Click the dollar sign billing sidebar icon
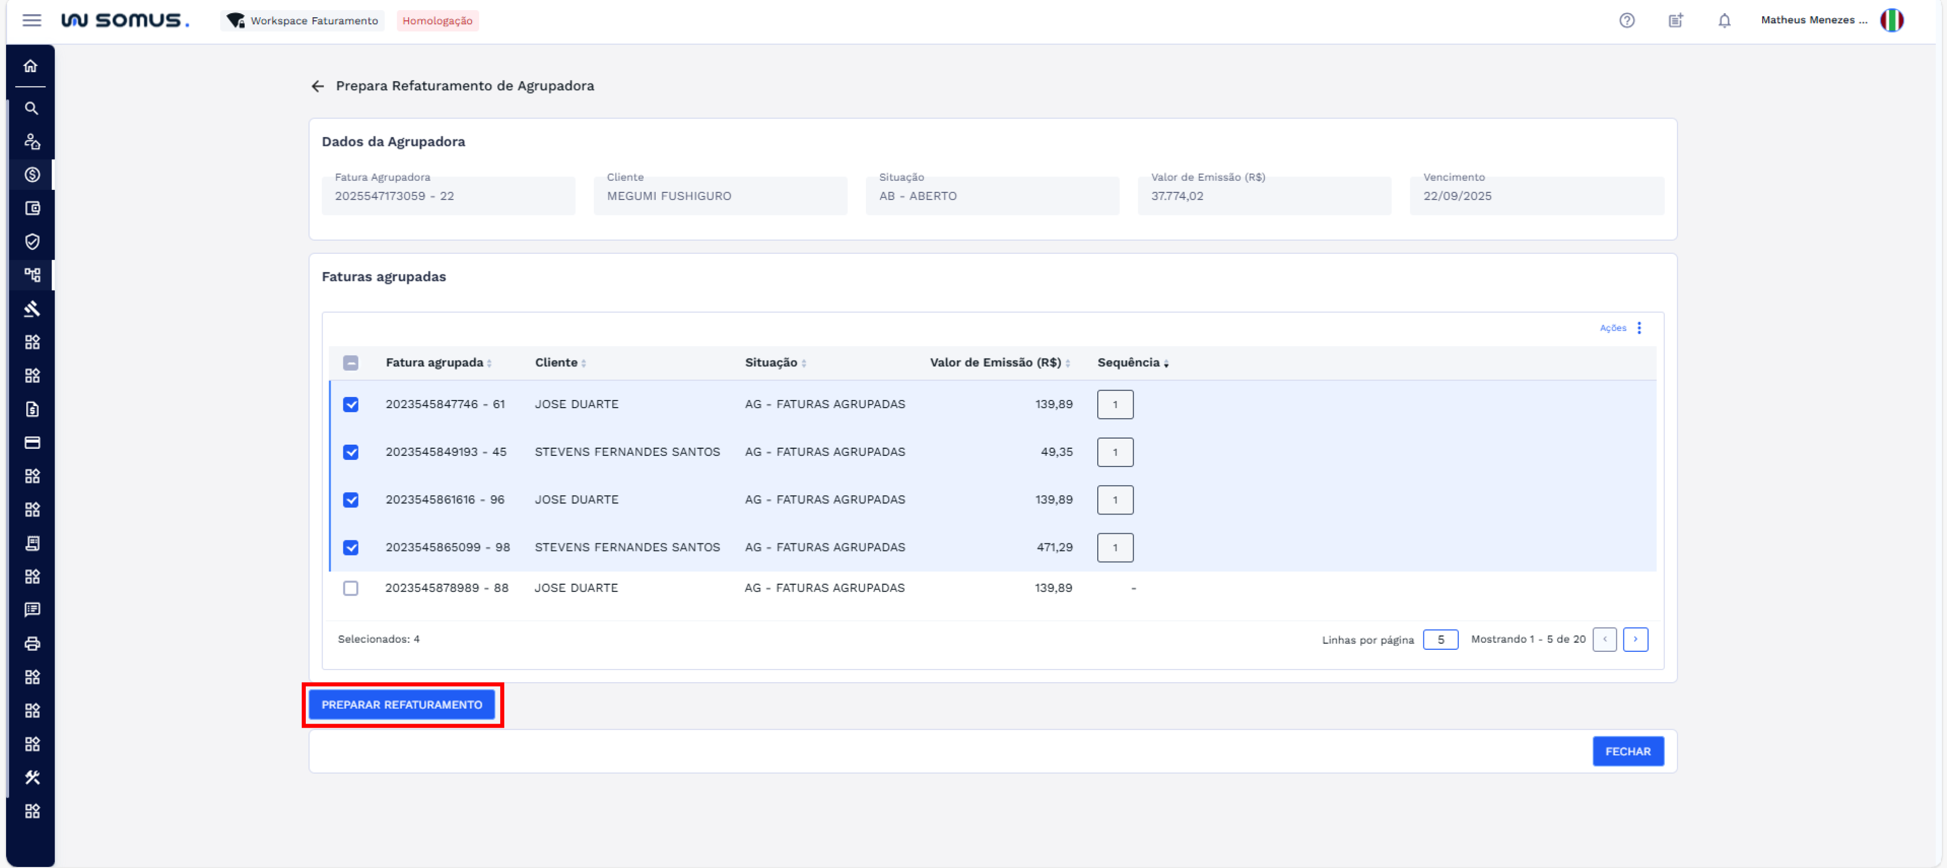 pyautogui.click(x=32, y=175)
